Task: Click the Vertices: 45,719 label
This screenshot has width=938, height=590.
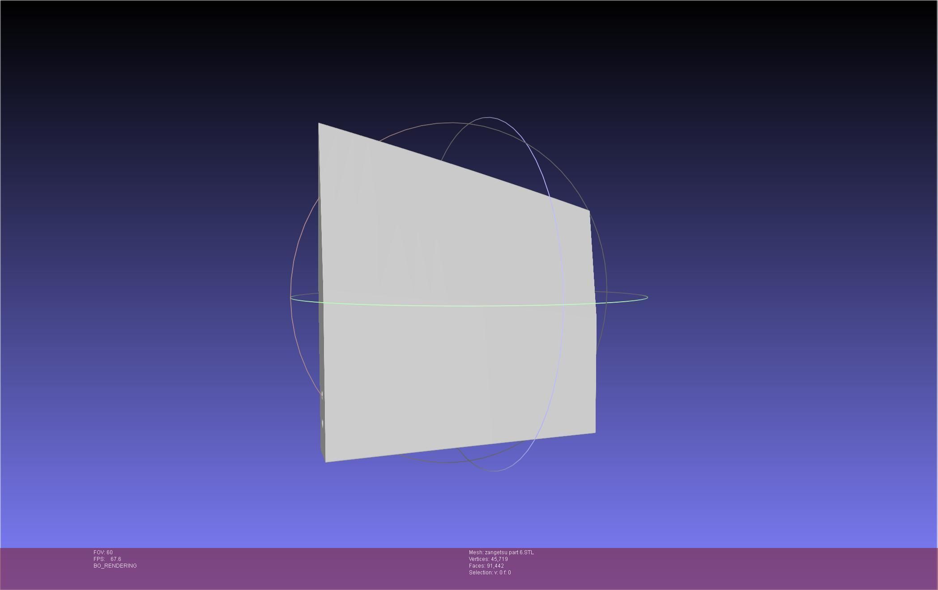Action: (x=488, y=559)
